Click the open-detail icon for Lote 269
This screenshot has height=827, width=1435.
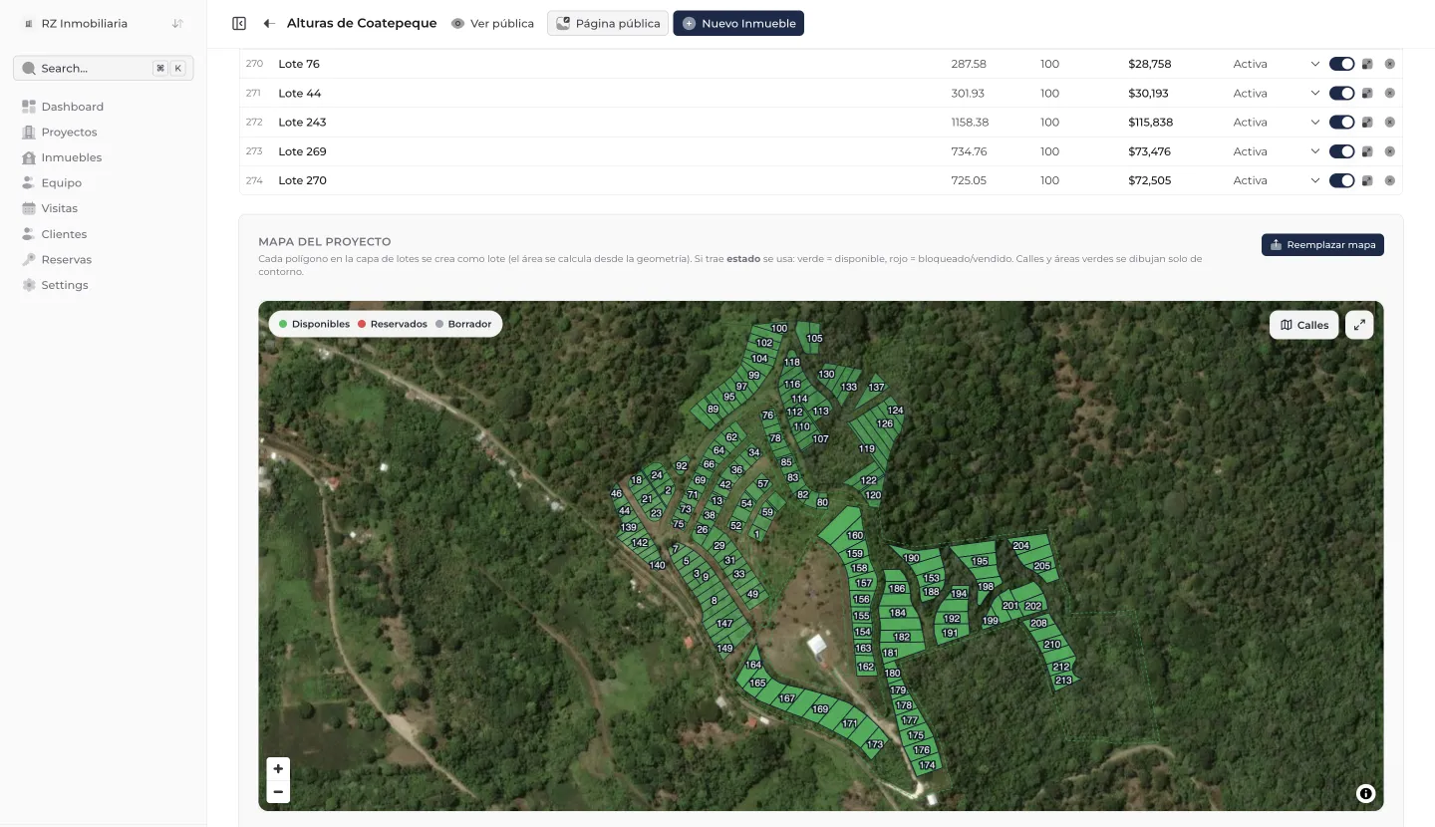(1367, 151)
